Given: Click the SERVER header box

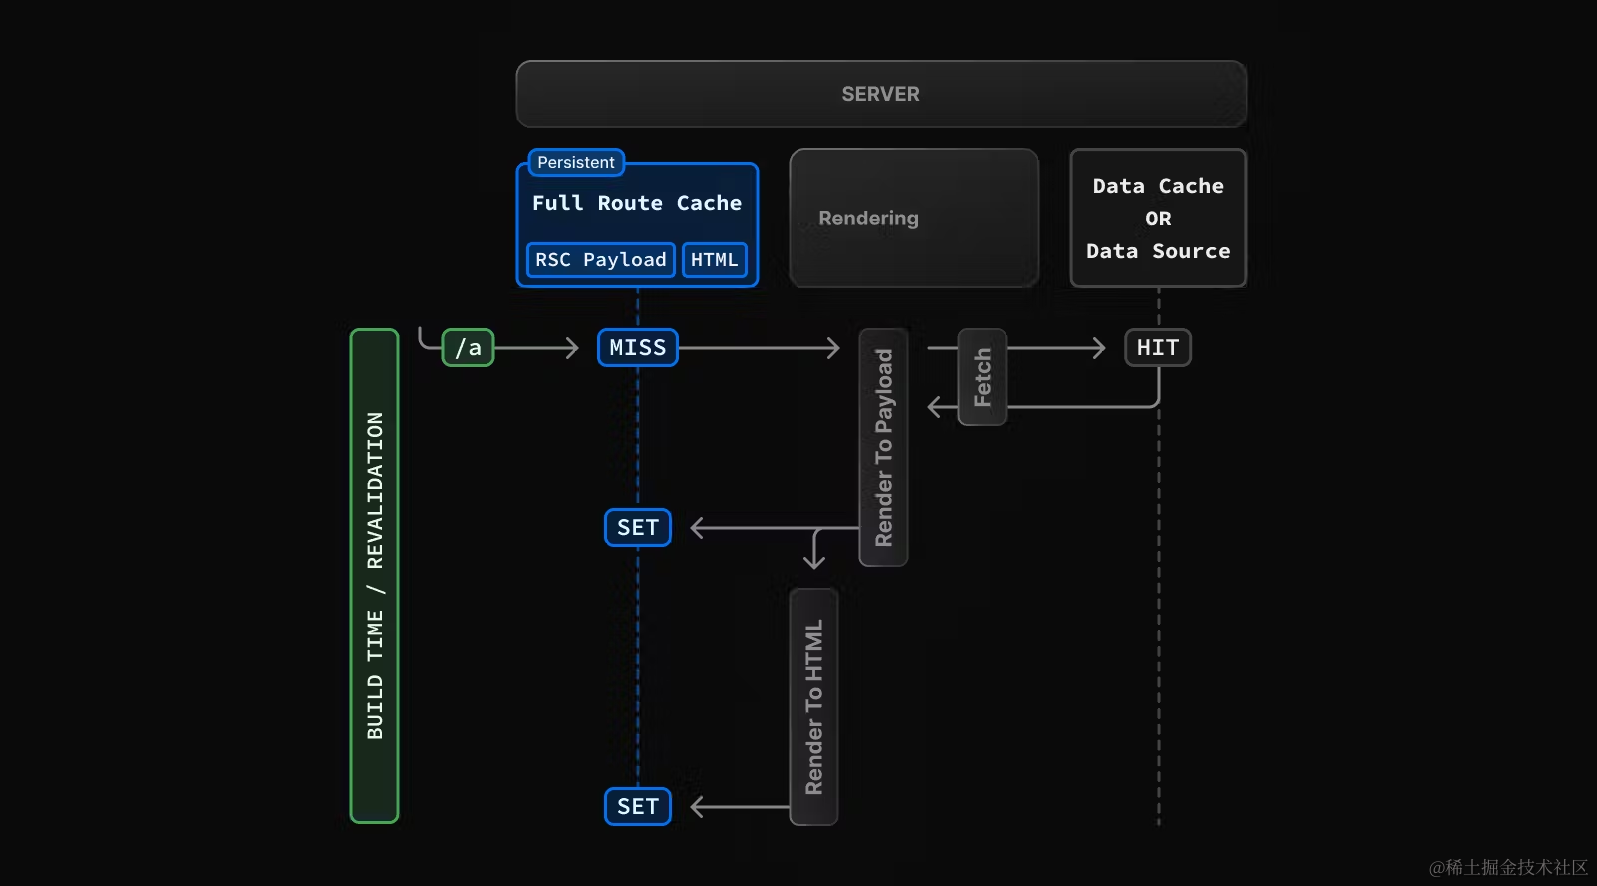Looking at the screenshot, I should (880, 94).
